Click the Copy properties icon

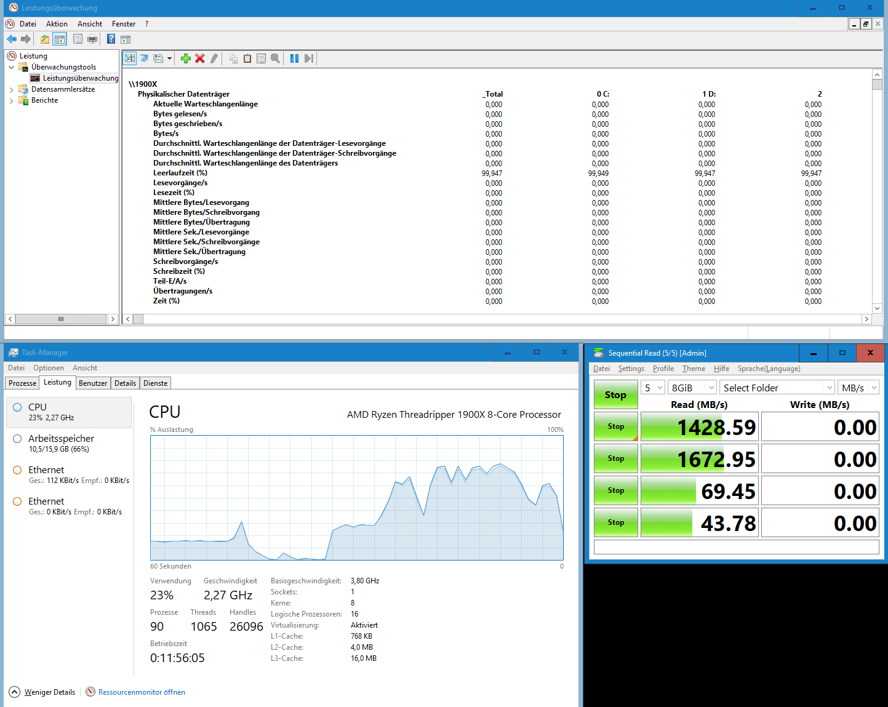233,58
